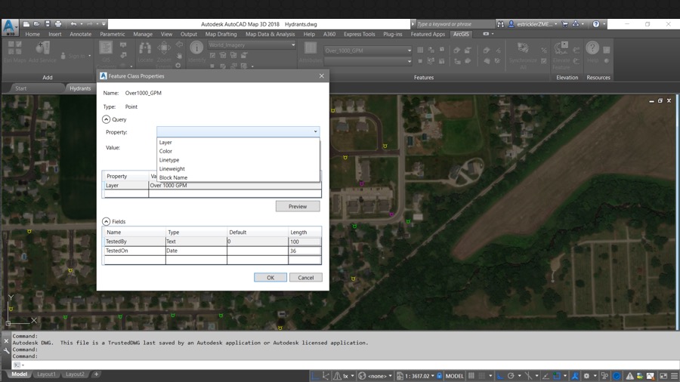Toggle the blue circle indicator in status bar

pos(617,375)
